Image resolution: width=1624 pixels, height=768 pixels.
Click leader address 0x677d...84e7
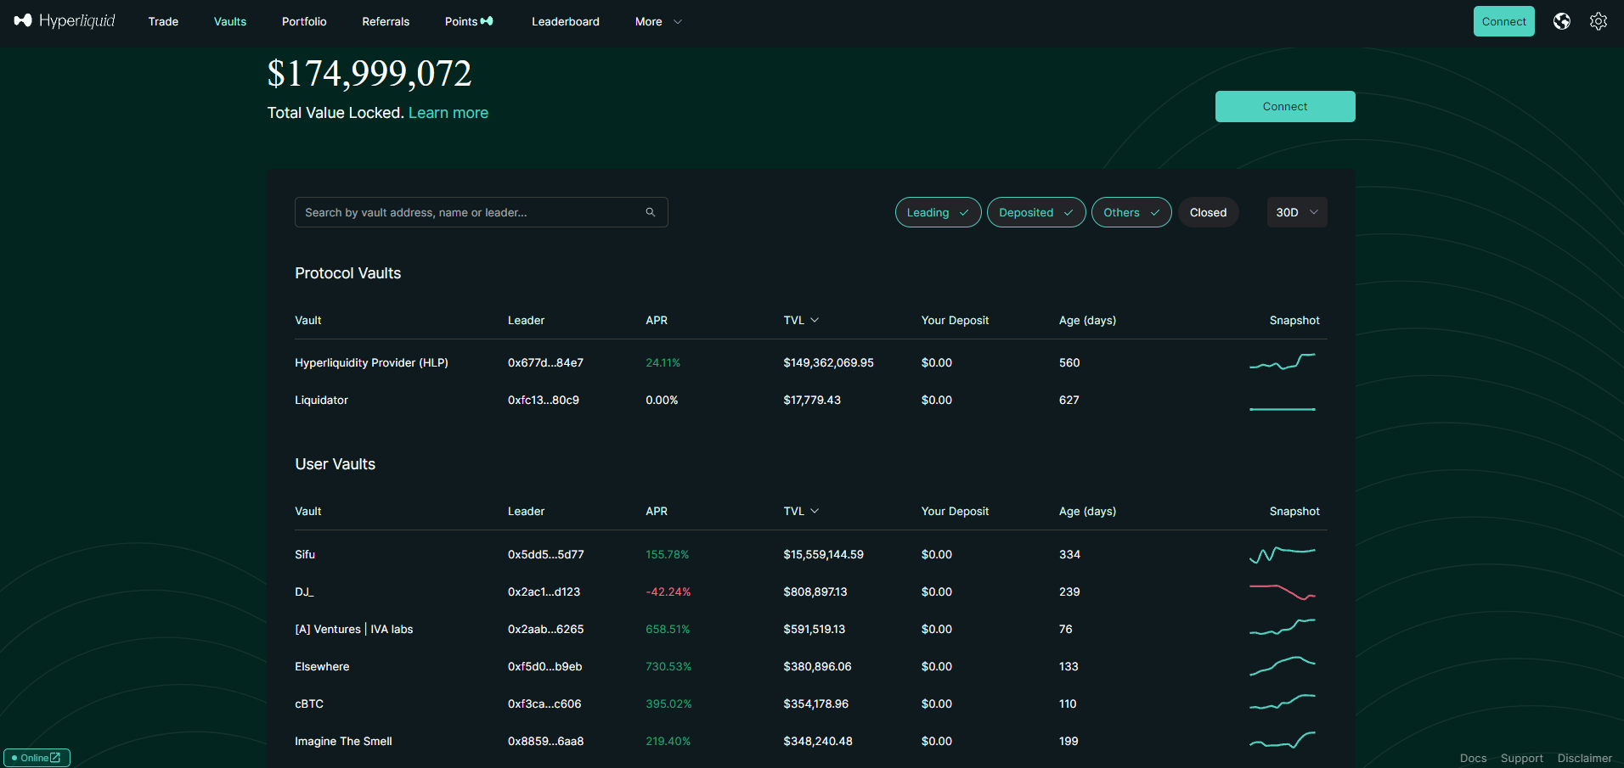click(x=545, y=362)
